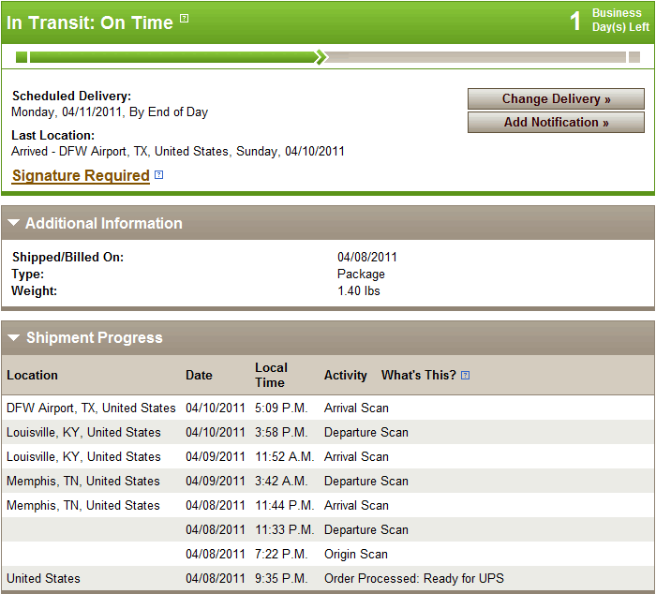The height and width of the screenshot is (594, 656).
Task: Click the Shipment Progress header title
Action: 95,337
